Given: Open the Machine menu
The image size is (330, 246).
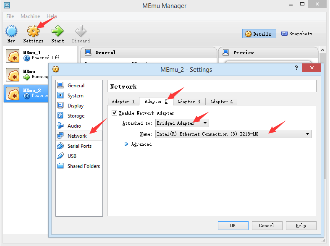Looking at the screenshot, I should 30,16.
